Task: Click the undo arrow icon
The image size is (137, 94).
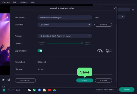Action: (x=9, y=90)
